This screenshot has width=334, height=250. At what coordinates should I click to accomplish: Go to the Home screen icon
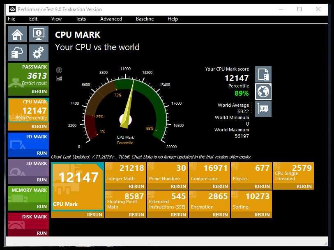coord(18,34)
